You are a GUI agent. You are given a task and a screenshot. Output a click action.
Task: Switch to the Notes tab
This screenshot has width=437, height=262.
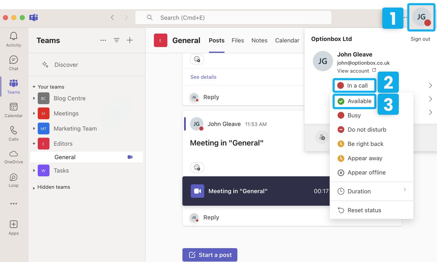tap(259, 40)
